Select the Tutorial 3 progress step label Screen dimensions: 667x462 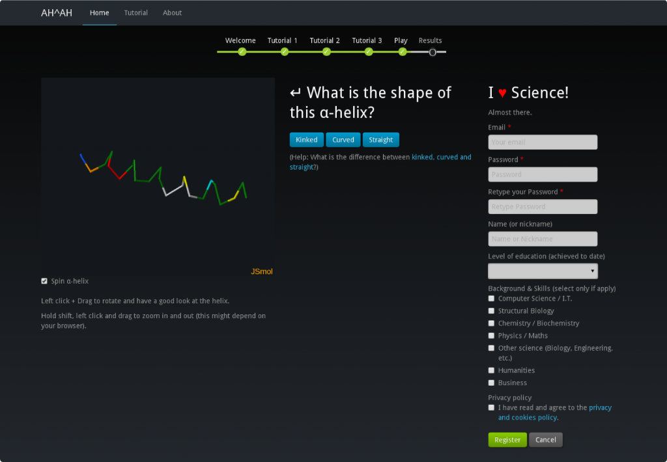click(x=367, y=40)
